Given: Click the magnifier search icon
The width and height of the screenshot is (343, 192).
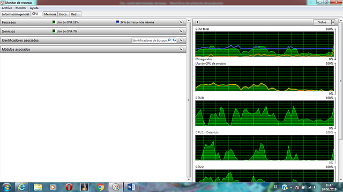Looking at the screenshot, I should (169, 41).
